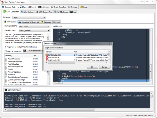Open the Namespaces root\CIMV2 dropdown
The height and width of the screenshot is (118, 157).
[34, 27]
